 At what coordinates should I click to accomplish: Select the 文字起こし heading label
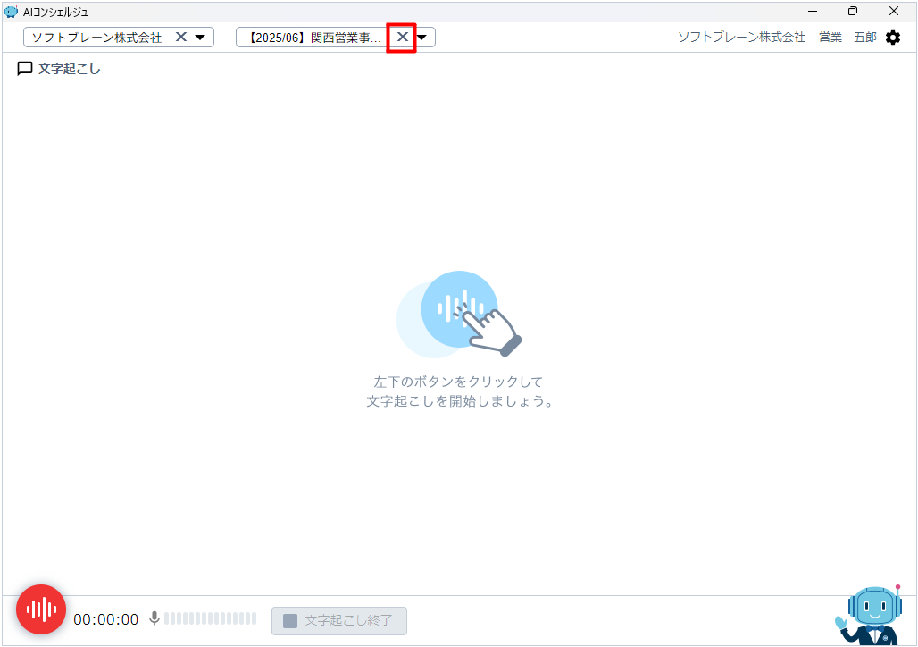point(69,69)
